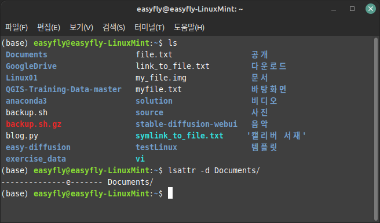Click the file.txt entry
Screen dimensions: 380x223
(x=154, y=54)
